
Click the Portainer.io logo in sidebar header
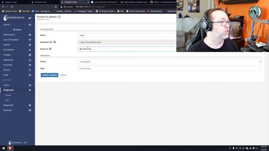(x=14, y=18)
